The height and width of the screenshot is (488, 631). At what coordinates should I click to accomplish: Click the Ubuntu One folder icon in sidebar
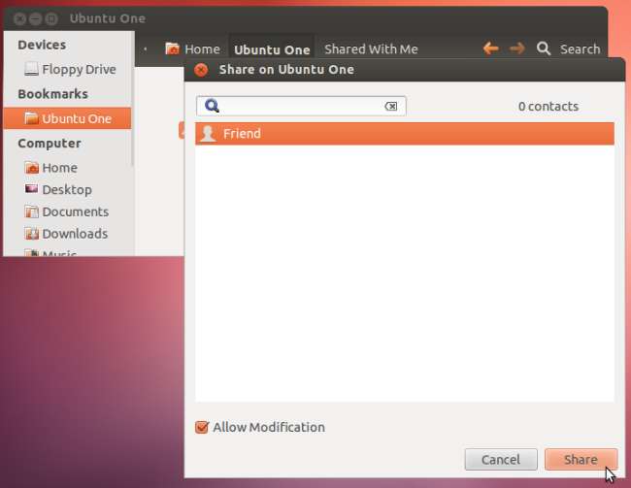31,118
